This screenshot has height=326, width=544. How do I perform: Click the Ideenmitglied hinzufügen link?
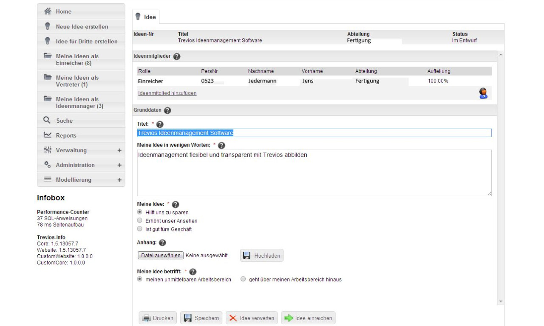click(x=167, y=93)
